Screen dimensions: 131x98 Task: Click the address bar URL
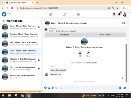[x=39, y=8]
